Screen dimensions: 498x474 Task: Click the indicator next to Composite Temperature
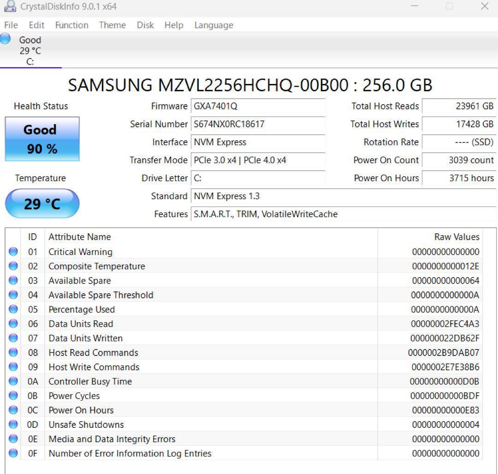pyautogui.click(x=13, y=266)
